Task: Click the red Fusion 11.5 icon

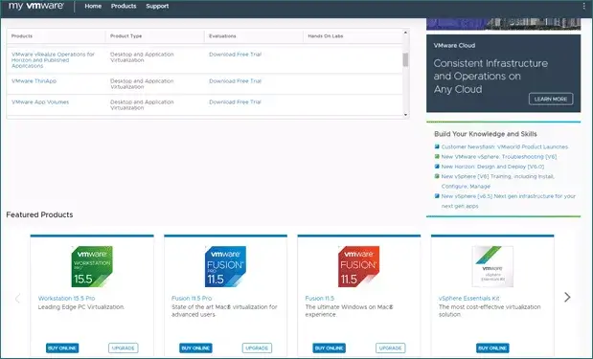Action: [x=359, y=266]
